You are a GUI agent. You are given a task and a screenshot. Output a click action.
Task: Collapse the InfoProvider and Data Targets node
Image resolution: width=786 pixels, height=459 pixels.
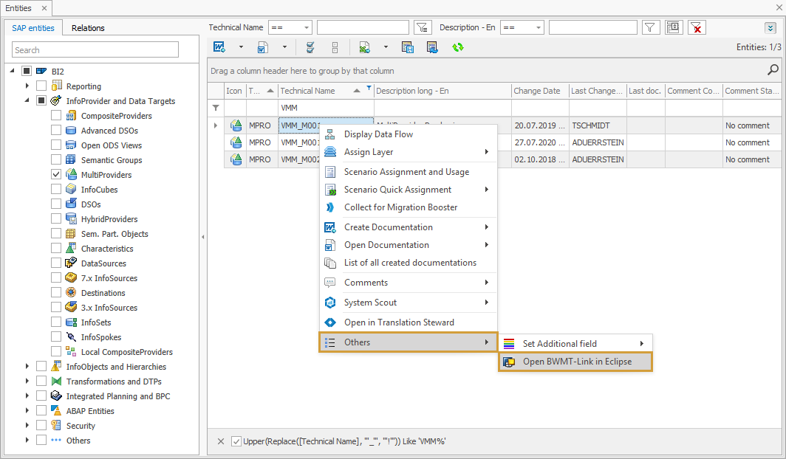pyautogui.click(x=27, y=100)
